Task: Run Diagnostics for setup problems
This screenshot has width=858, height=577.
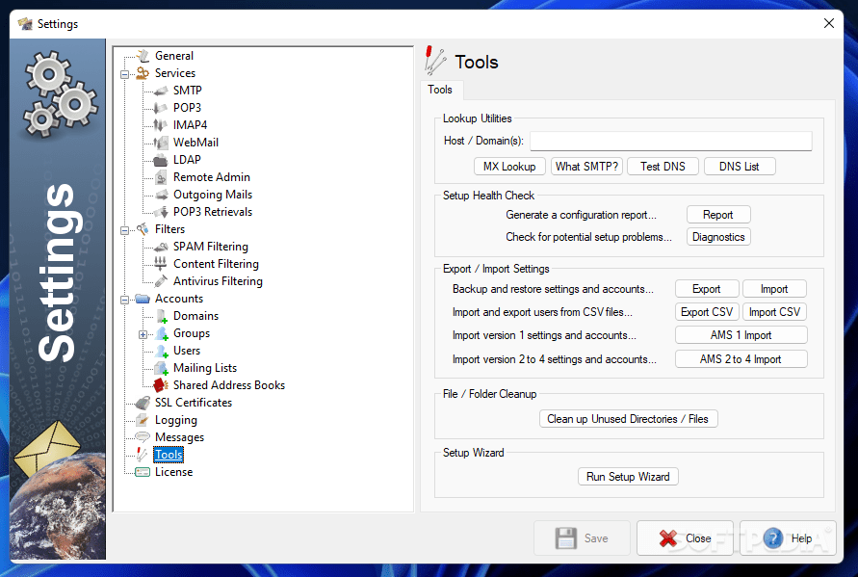Action: coord(718,236)
